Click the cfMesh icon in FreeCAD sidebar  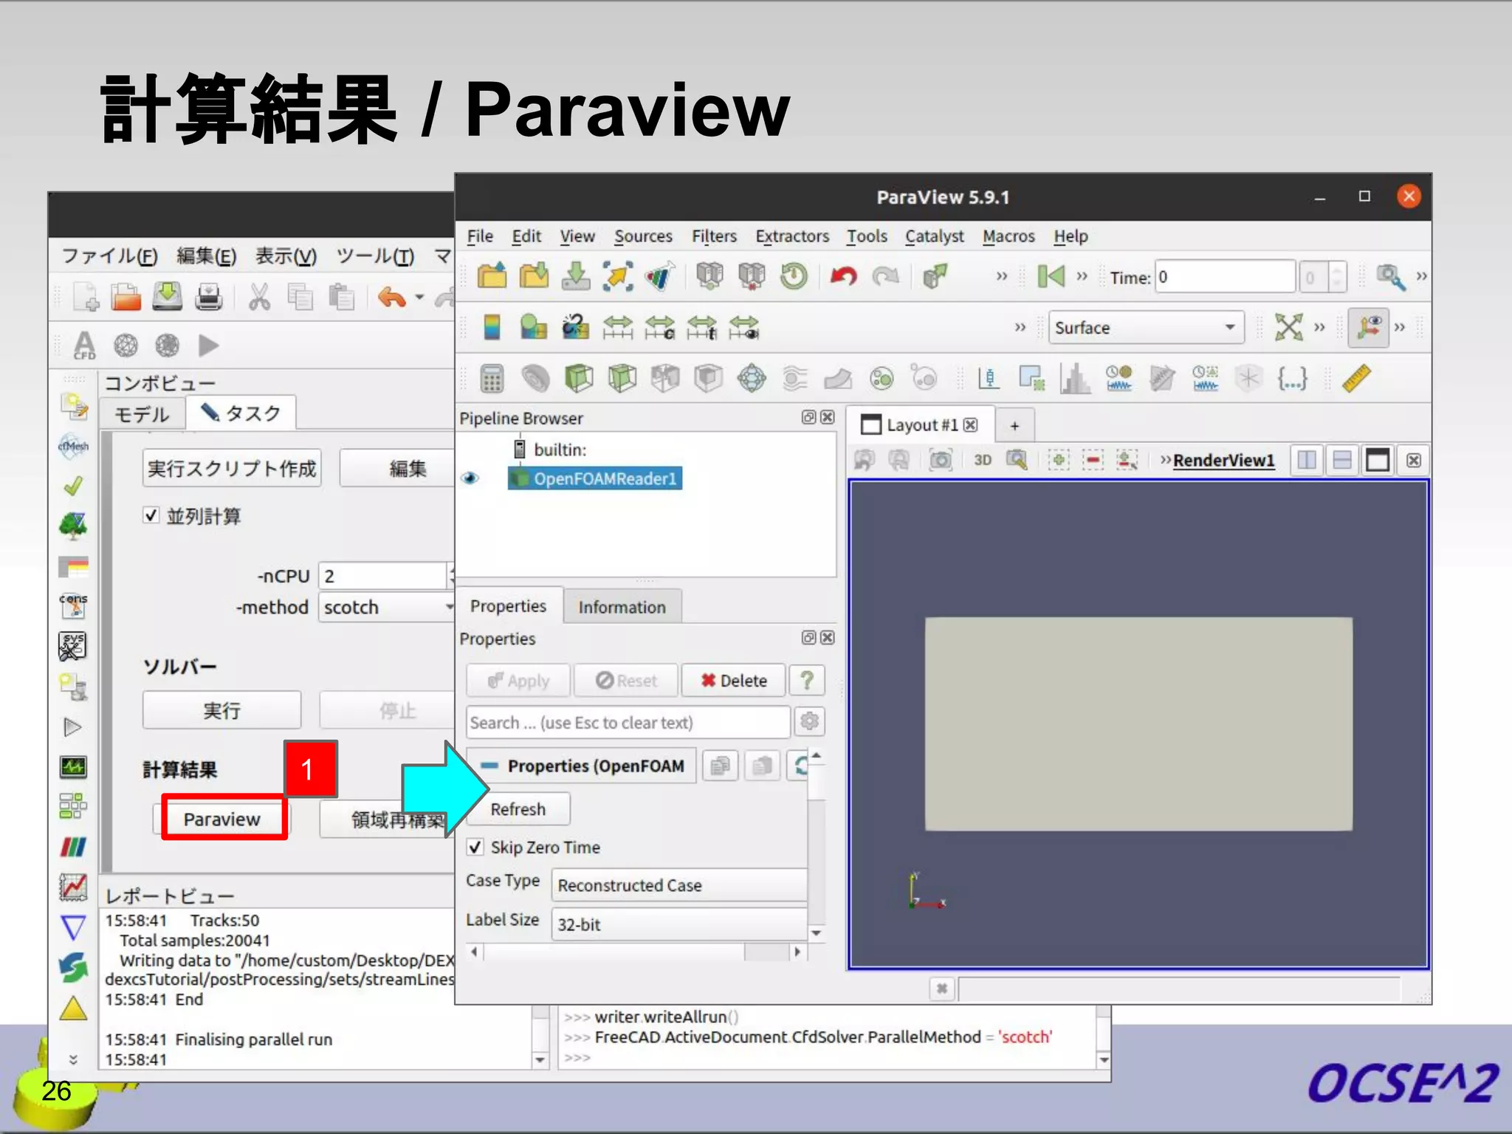tap(73, 446)
